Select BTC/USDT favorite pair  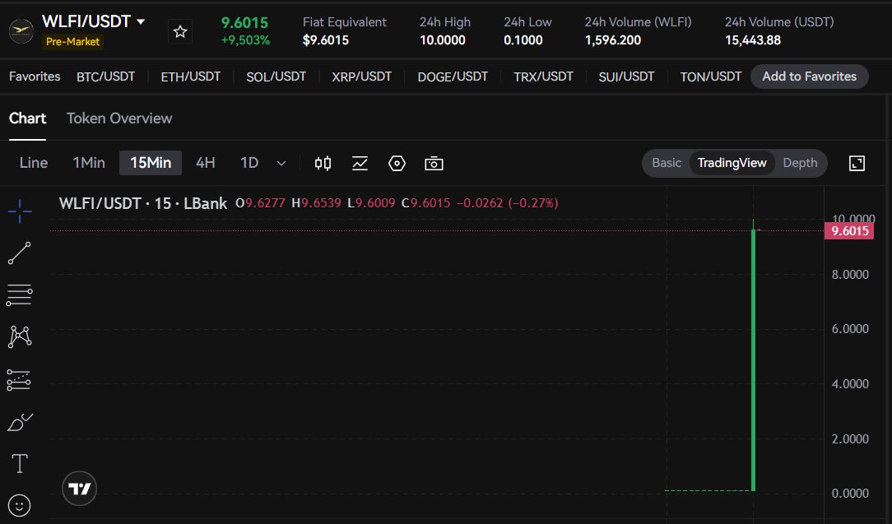click(106, 77)
